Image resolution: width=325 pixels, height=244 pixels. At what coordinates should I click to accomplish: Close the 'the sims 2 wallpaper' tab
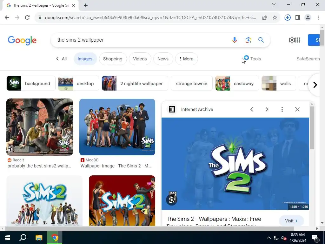tap(74, 6)
